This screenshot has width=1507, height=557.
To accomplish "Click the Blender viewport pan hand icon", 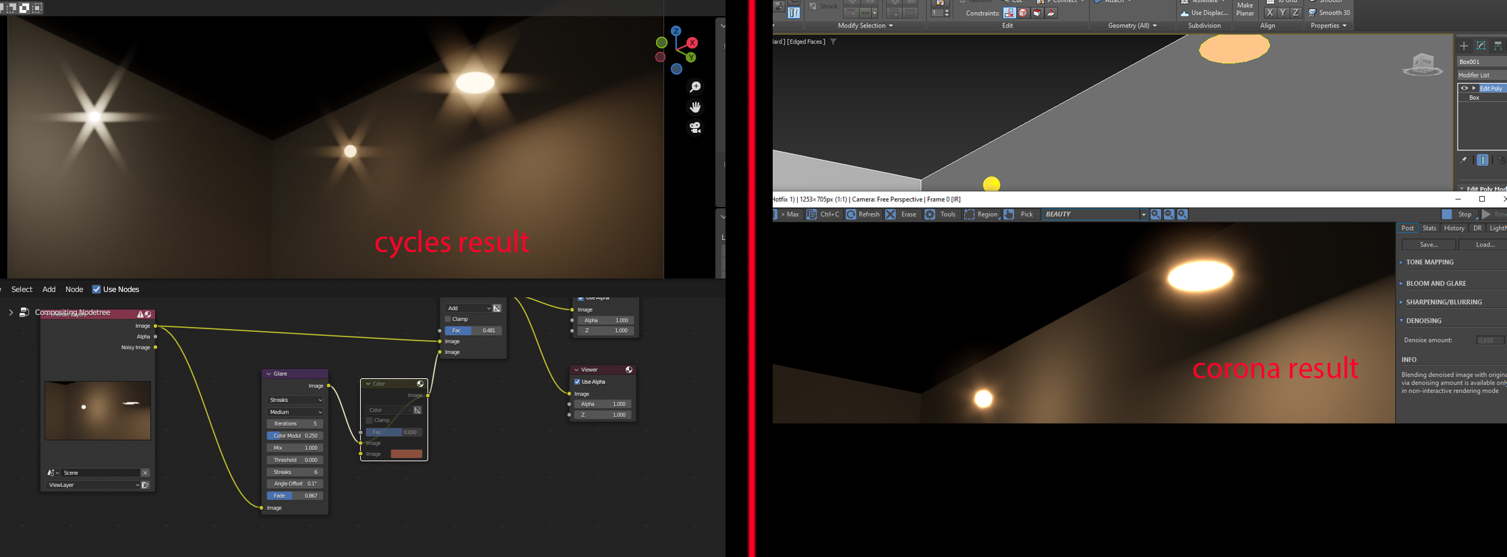I will point(695,107).
